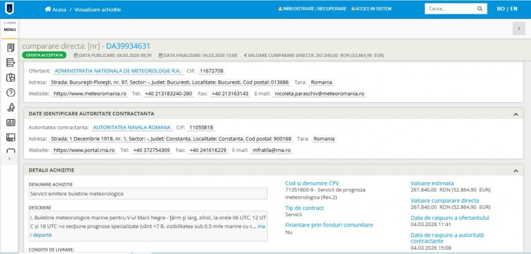Image resolution: width=531 pixels, height=254 pixels.
Task: Open the help question mark sidebar icon
Action: point(11,92)
